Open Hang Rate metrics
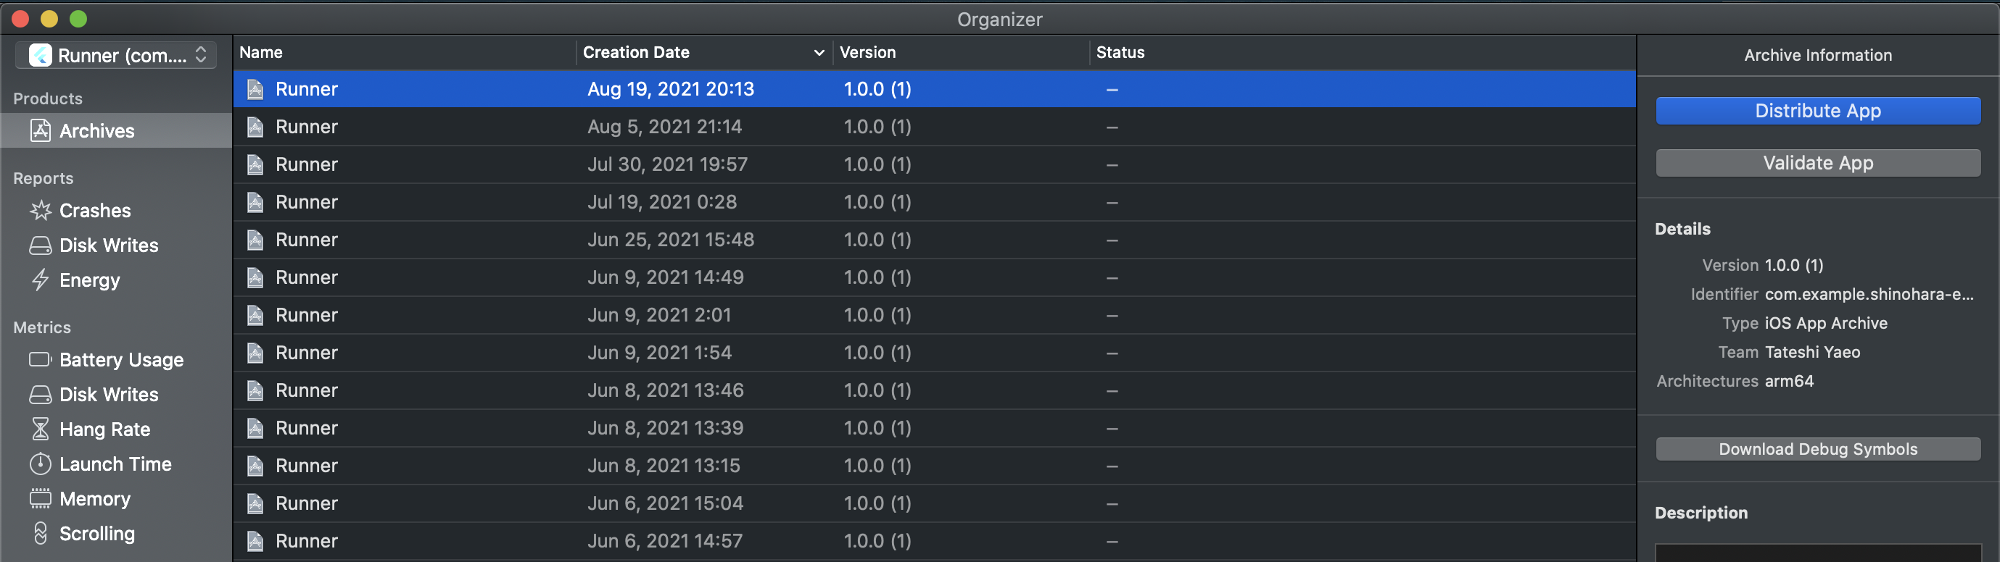The image size is (2000, 562). click(105, 429)
